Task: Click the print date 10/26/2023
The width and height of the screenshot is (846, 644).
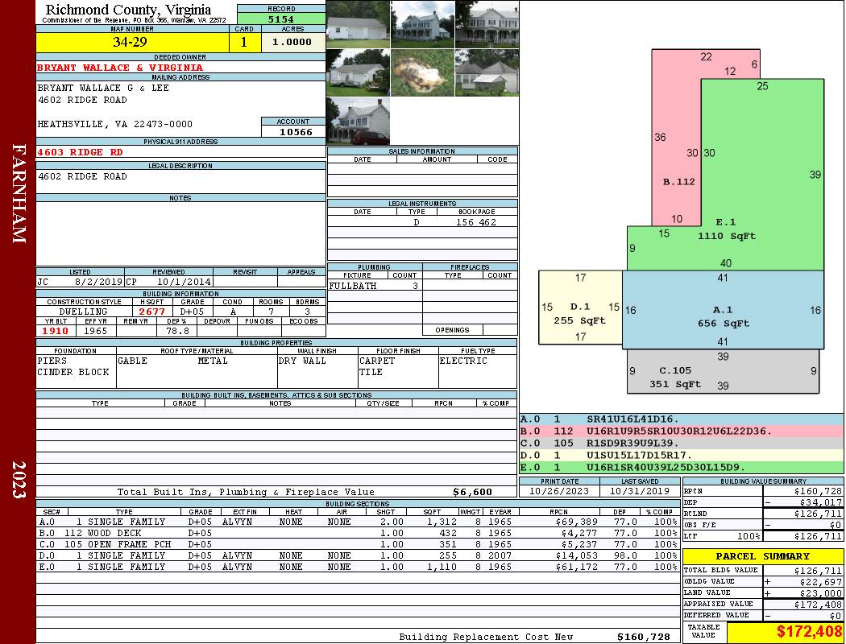Action: coord(559,491)
